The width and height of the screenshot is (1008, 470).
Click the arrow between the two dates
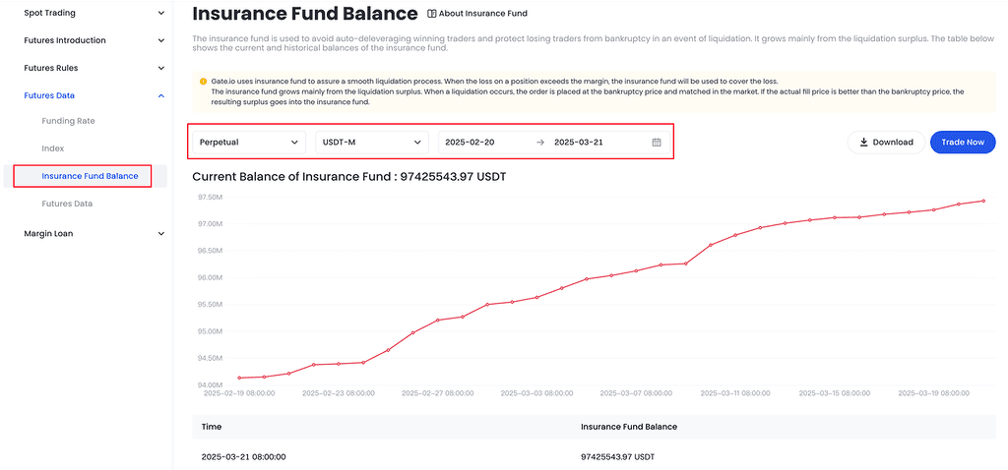click(539, 143)
